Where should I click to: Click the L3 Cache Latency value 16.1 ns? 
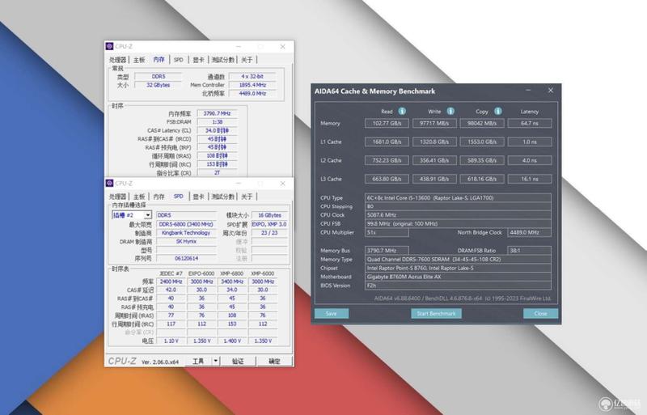point(530,179)
